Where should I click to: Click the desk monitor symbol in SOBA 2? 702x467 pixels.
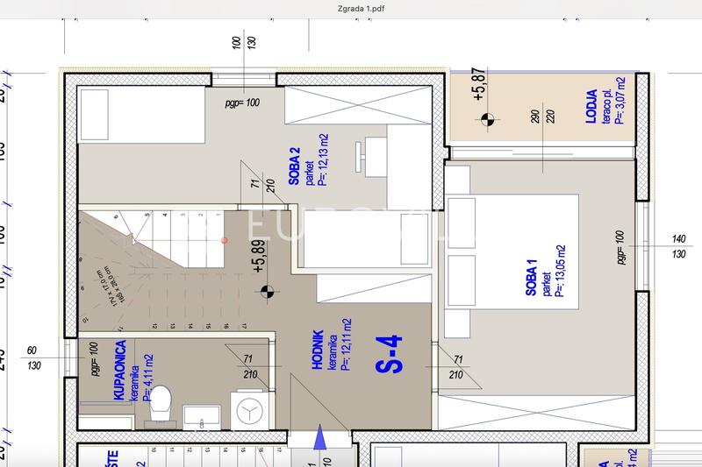(x=359, y=157)
